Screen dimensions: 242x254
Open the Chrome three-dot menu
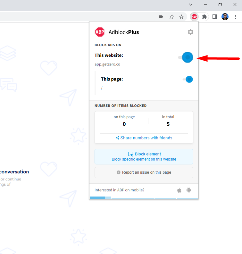pos(235,17)
